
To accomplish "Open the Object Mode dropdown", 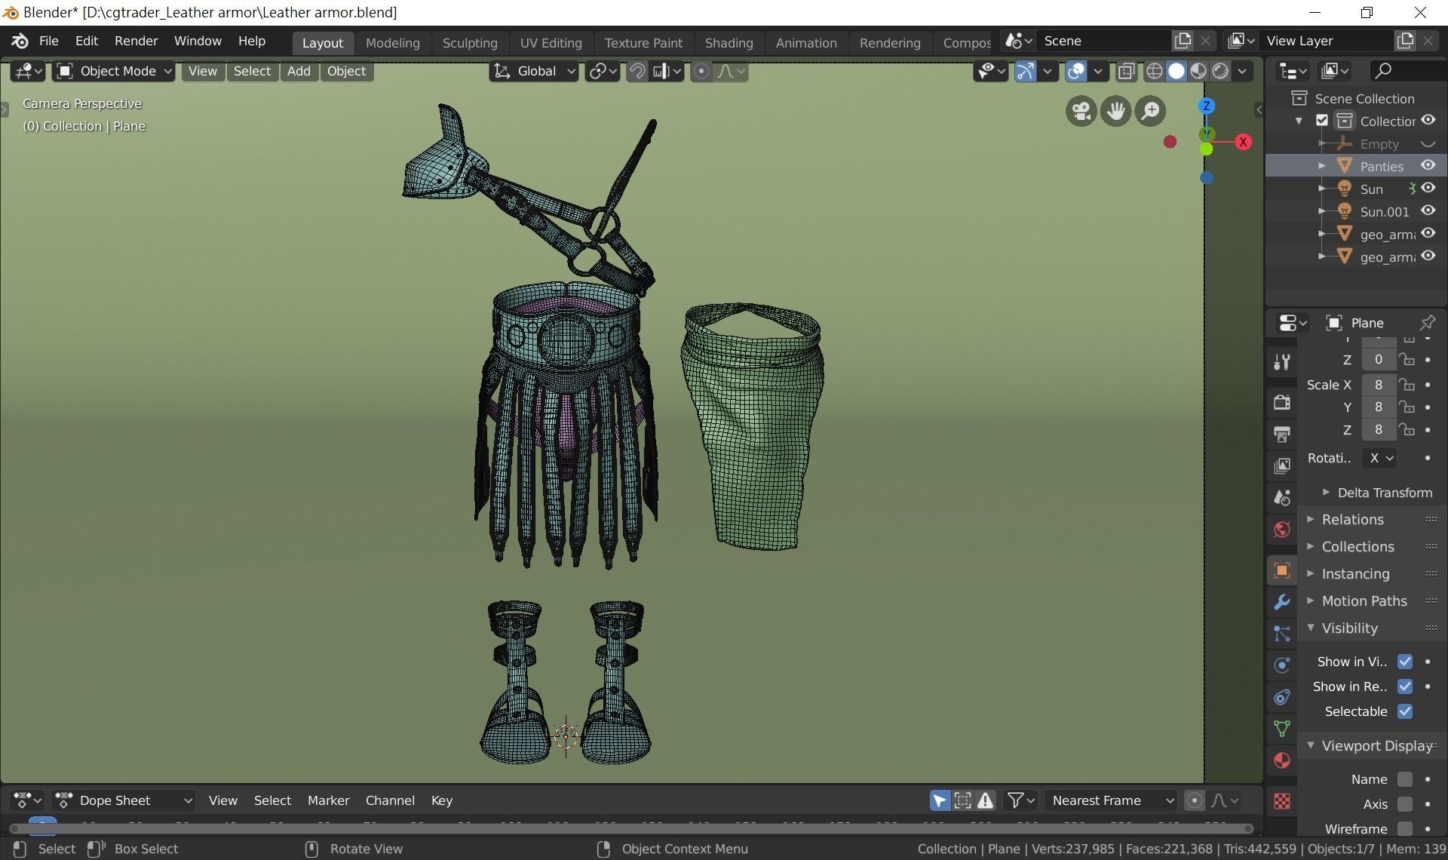I will point(115,71).
